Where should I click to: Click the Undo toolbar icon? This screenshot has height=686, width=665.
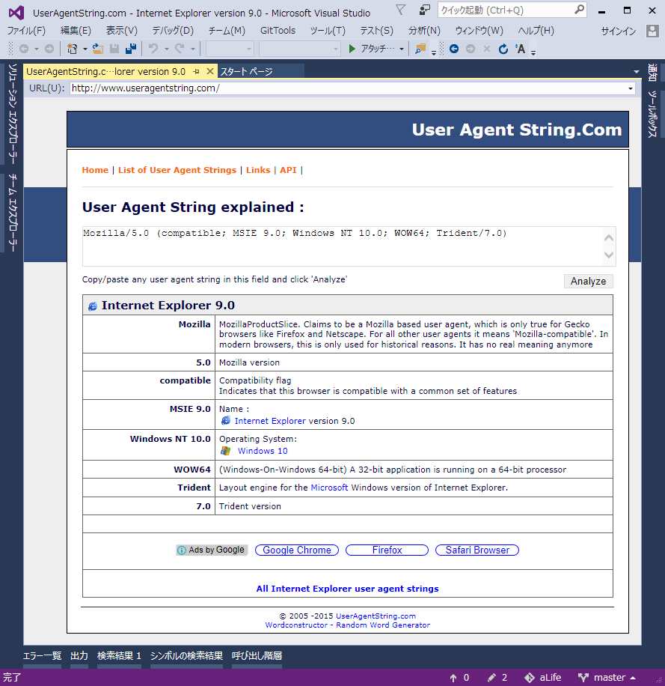(153, 49)
